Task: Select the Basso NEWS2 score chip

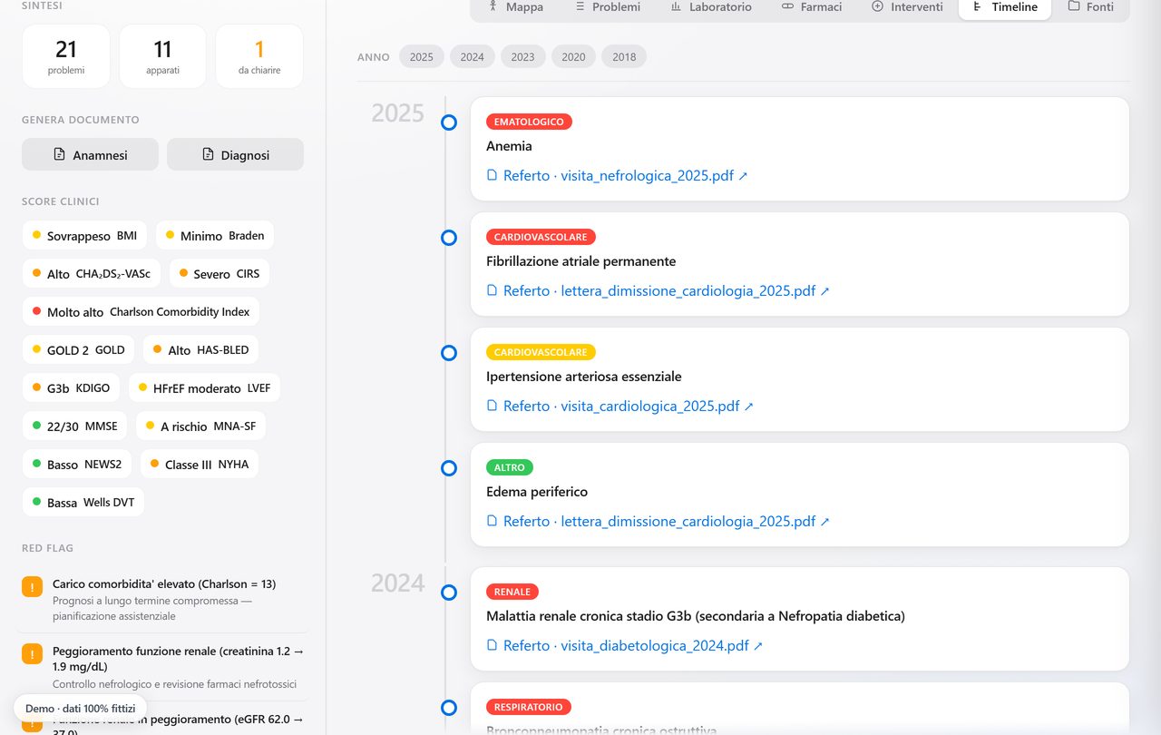Action: coord(76,465)
